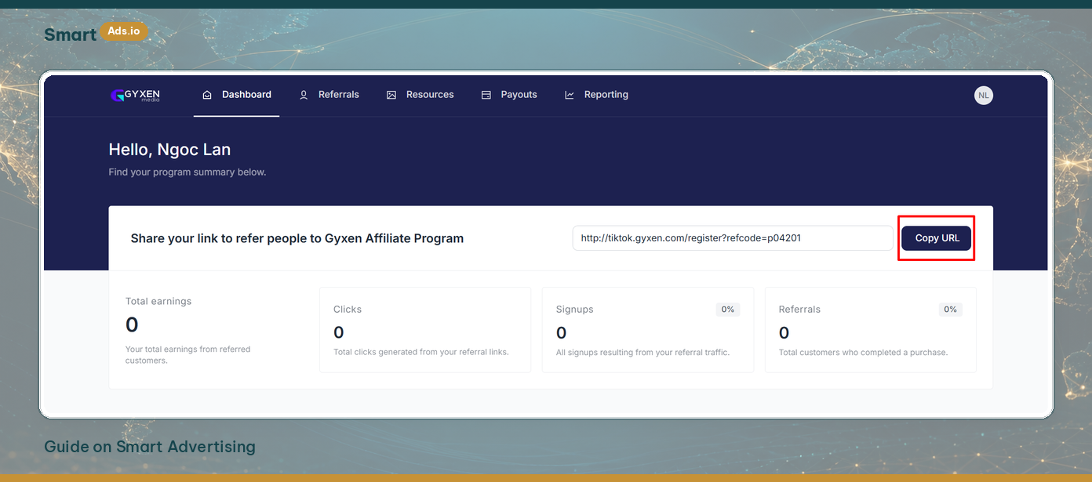Viewport: 1092px width, 482px height.
Task: Switch to the Referrals tab
Action: [329, 95]
